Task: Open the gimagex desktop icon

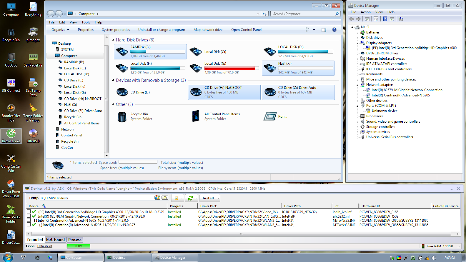Action: 33,34
